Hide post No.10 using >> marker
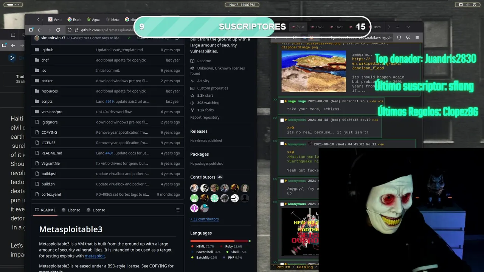 pyautogui.click(x=275, y=118)
